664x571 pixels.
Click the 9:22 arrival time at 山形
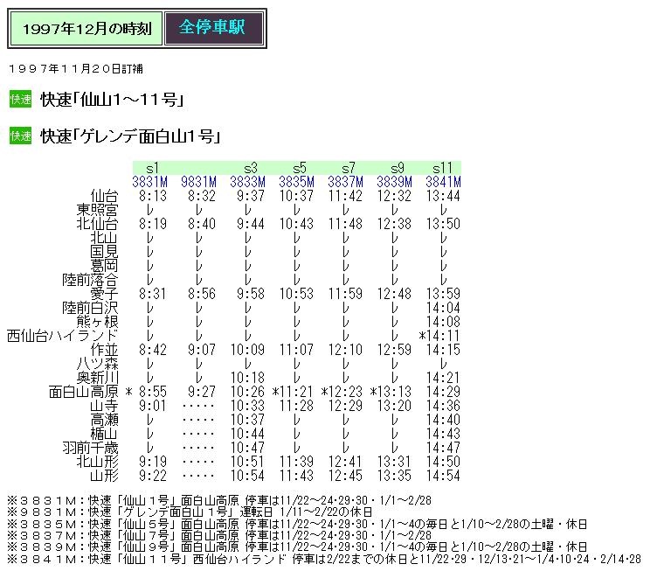153,476
